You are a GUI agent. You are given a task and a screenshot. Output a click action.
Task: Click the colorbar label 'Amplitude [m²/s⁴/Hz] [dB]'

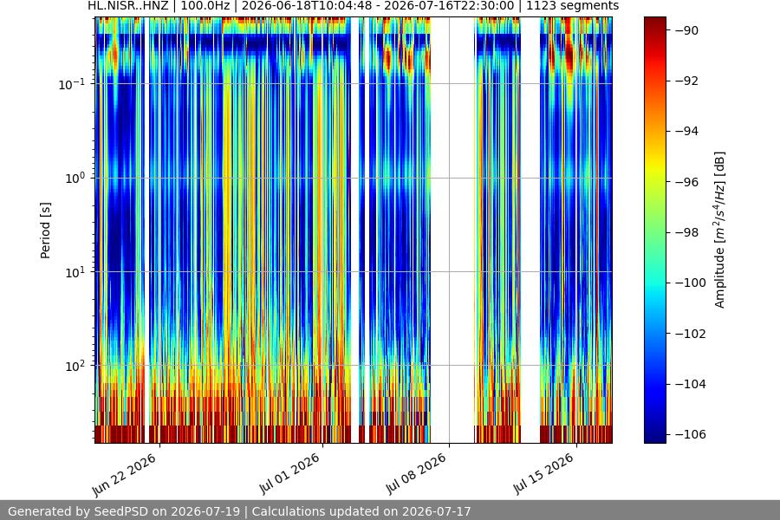click(x=719, y=230)
